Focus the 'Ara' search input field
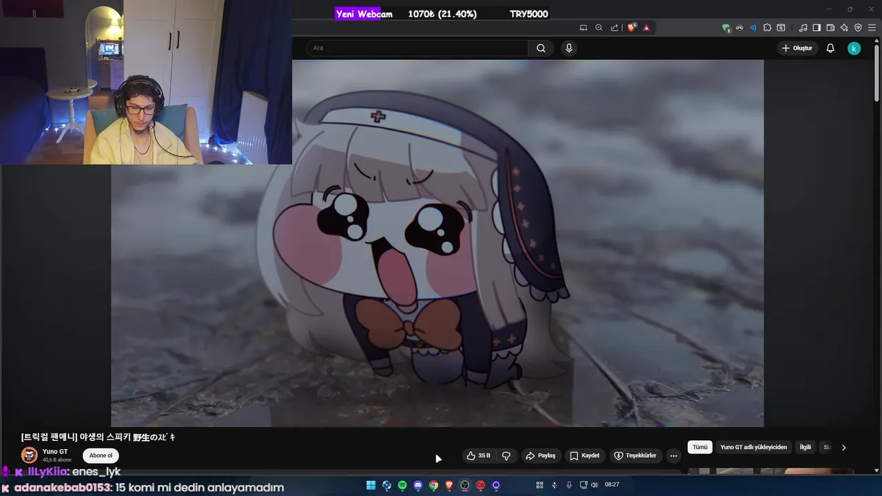 pos(418,48)
